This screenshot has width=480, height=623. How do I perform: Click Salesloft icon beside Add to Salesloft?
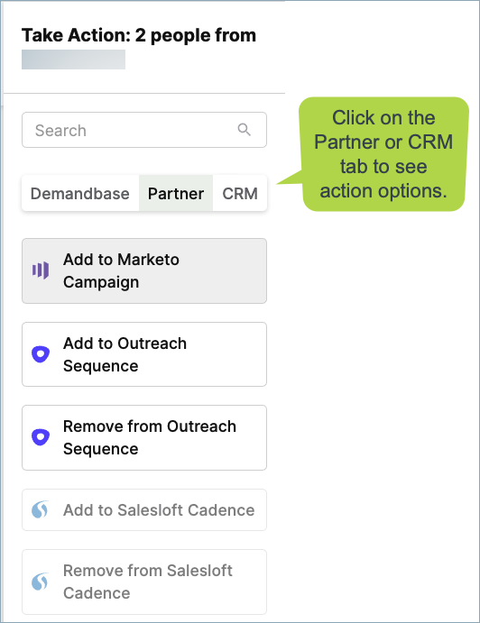(x=41, y=509)
